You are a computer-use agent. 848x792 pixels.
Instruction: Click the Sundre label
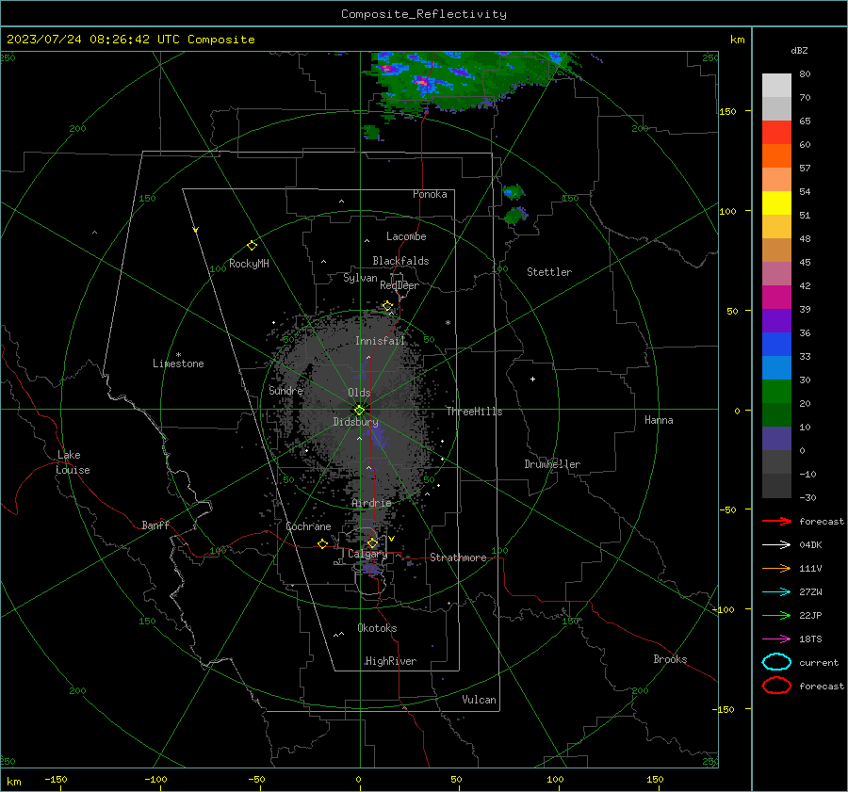285,390
